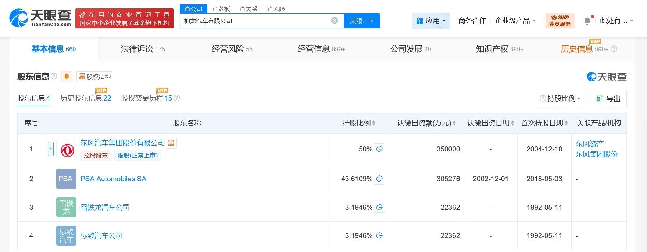Image resolution: width=647 pixels, height=252 pixels.
Task: Switch to 法律诉讼 tab
Action: click(143, 49)
